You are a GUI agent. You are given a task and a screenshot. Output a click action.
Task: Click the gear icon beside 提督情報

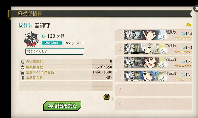[20, 13]
